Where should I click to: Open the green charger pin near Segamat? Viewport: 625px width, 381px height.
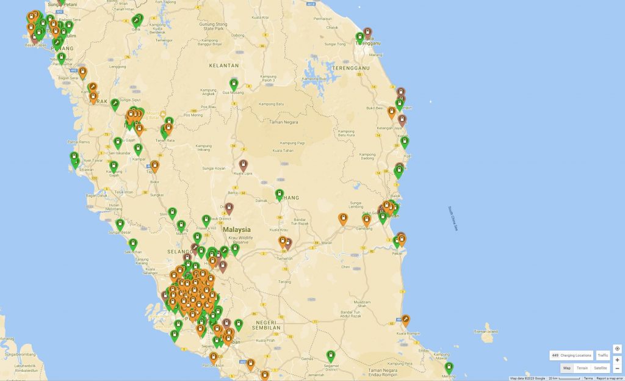[331, 355]
